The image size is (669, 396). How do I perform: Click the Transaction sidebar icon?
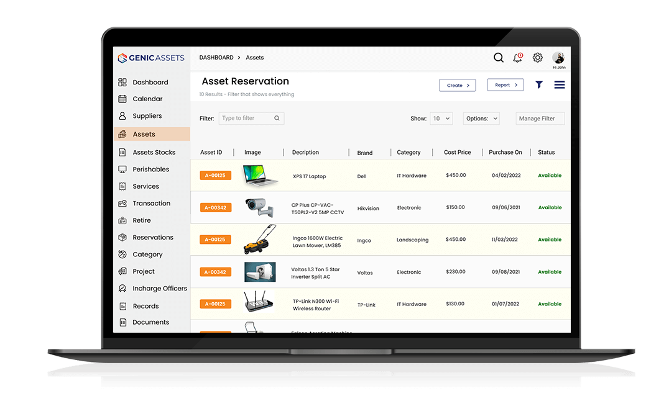[x=122, y=204]
